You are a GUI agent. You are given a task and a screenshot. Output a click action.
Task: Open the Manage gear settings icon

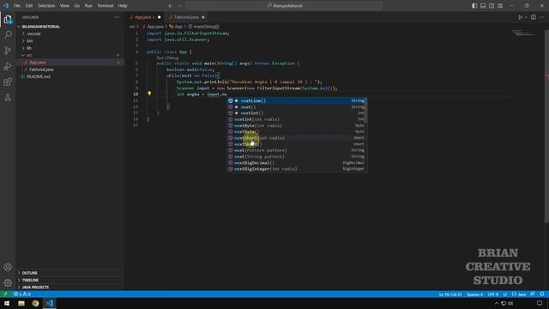coord(8,282)
